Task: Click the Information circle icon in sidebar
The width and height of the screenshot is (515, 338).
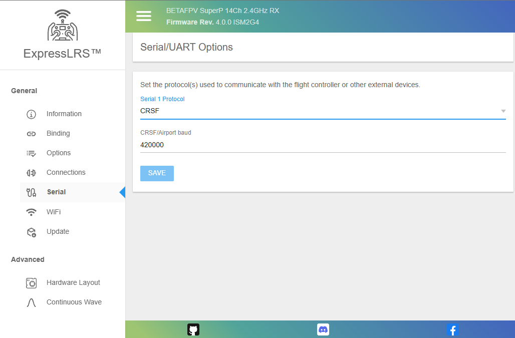Action: click(31, 114)
